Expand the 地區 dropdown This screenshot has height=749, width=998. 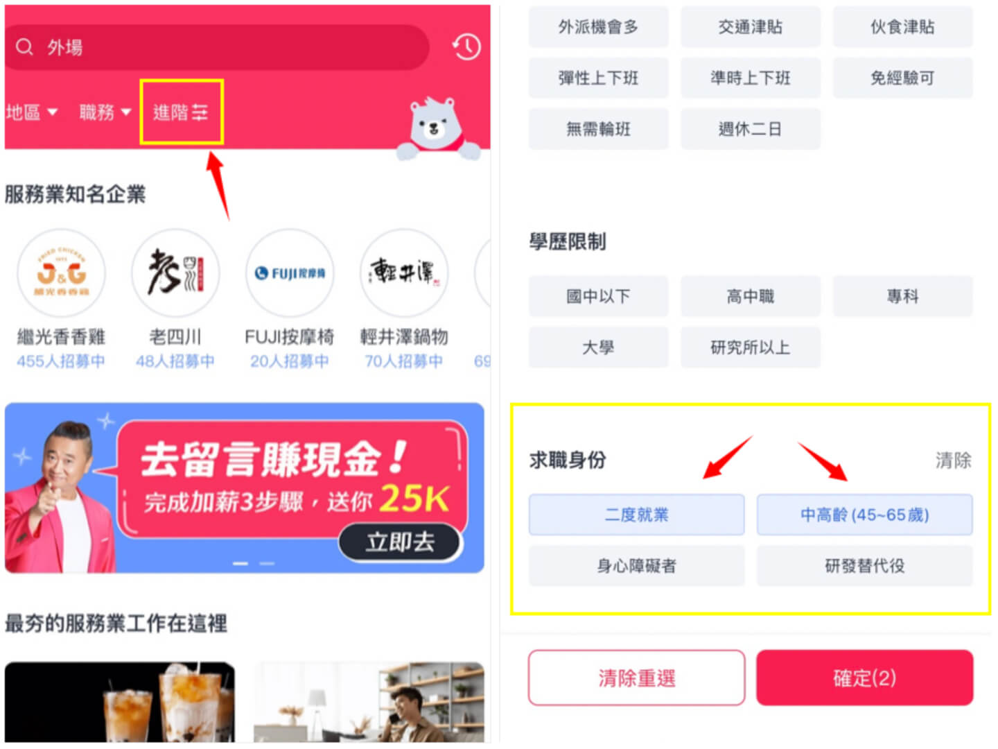coord(32,112)
